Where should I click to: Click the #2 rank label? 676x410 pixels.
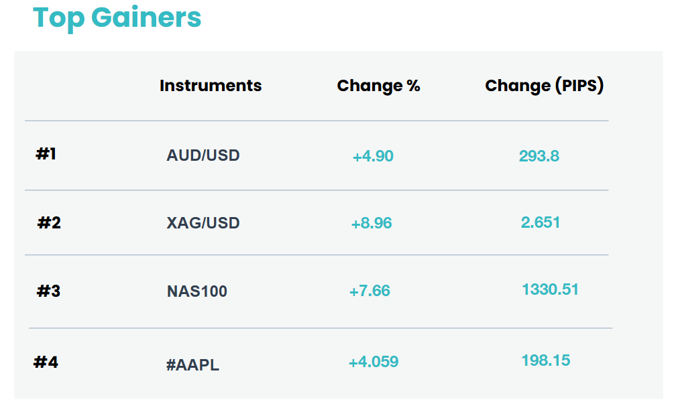pos(49,222)
